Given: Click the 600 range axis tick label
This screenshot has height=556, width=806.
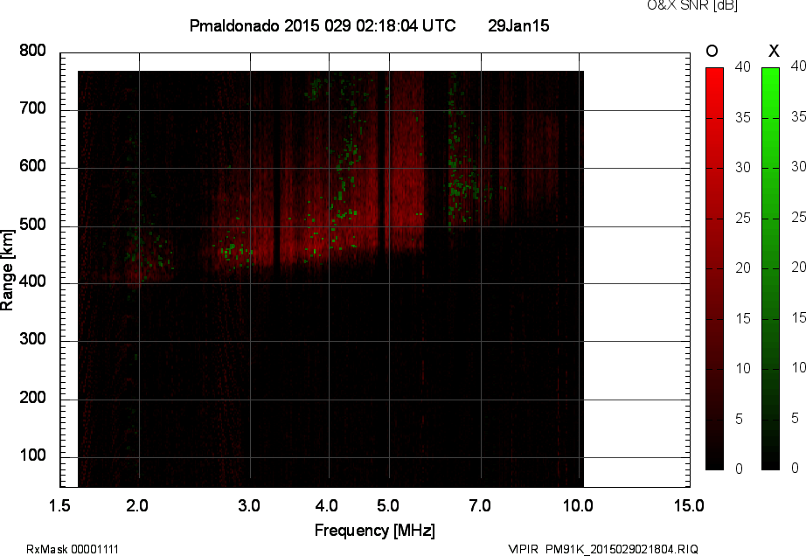Looking at the screenshot, I should click(x=33, y=166).
